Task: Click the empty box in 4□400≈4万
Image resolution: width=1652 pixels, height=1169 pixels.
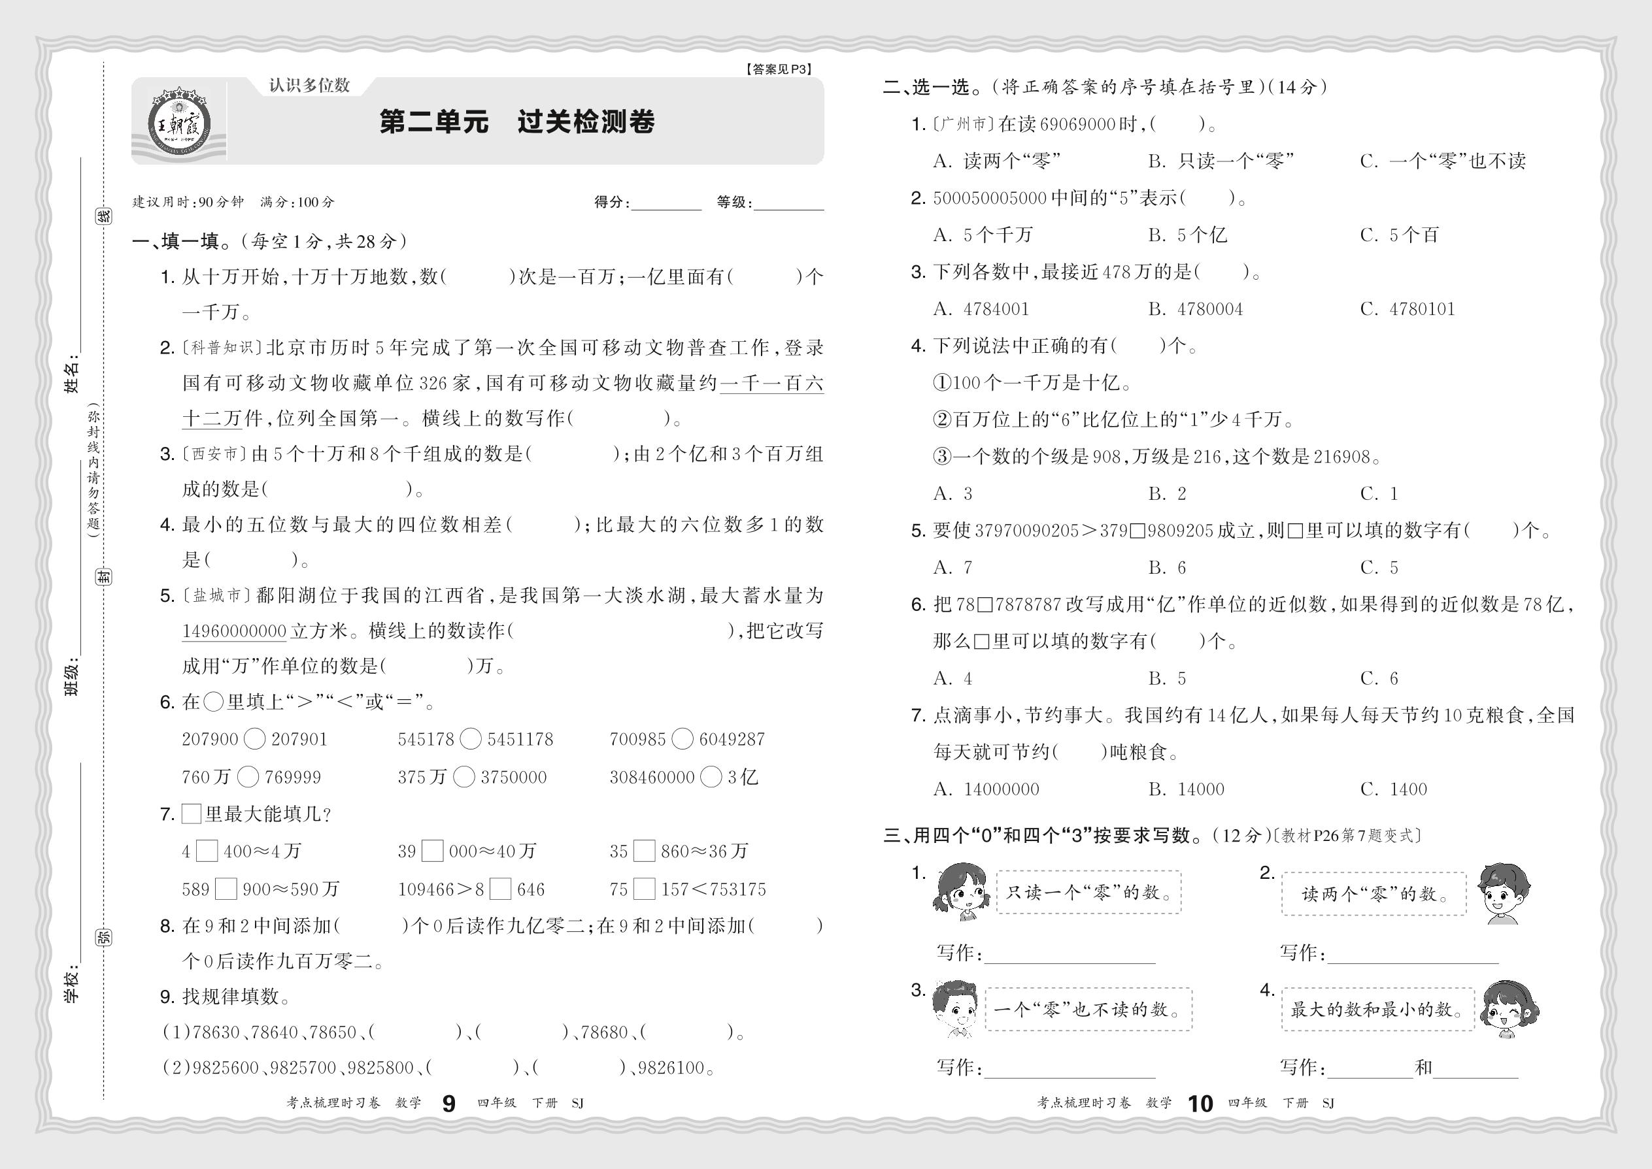Action: (x=207, y=851)
